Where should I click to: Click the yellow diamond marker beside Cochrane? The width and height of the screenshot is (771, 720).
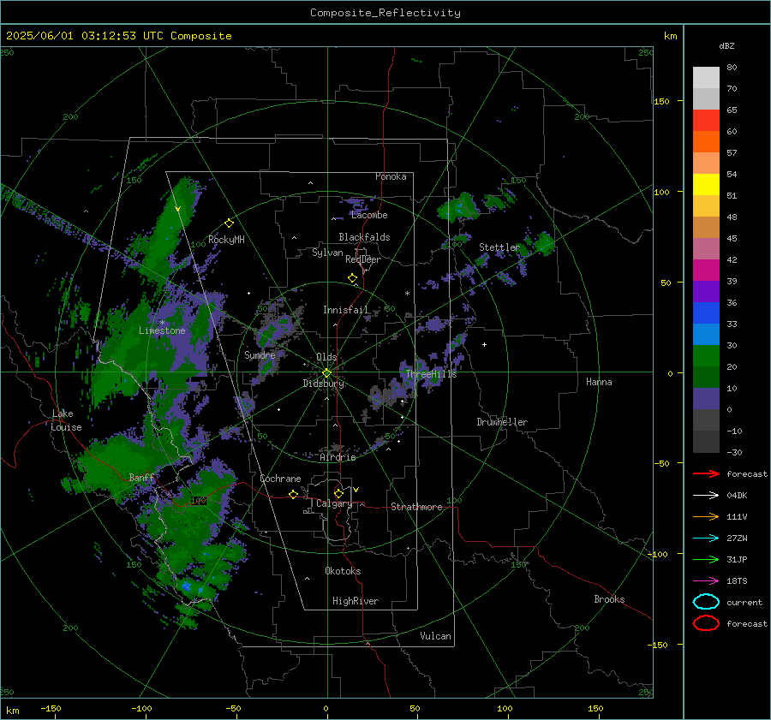(x=293, y=494)
